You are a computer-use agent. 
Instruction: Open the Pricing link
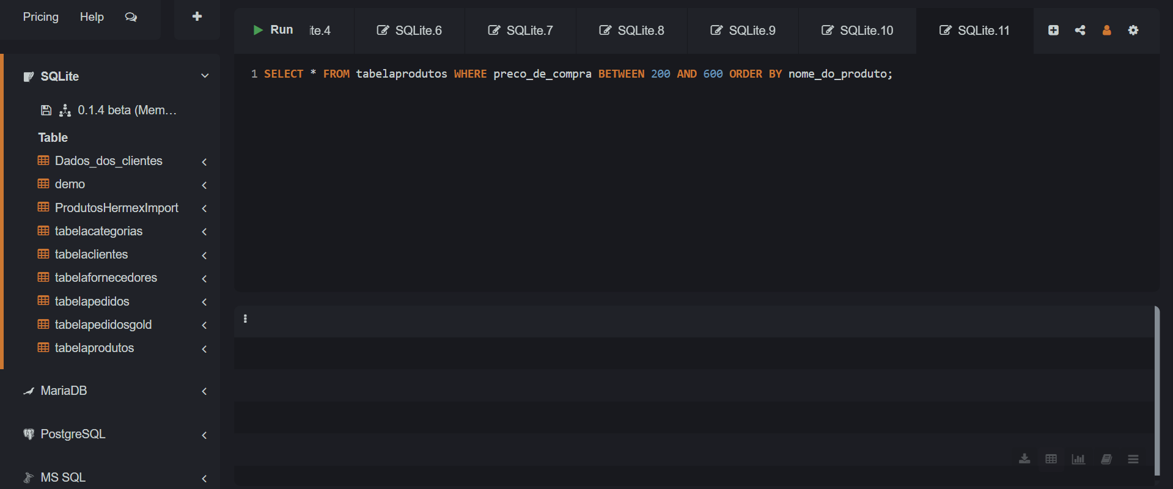[x=41, y=17]
